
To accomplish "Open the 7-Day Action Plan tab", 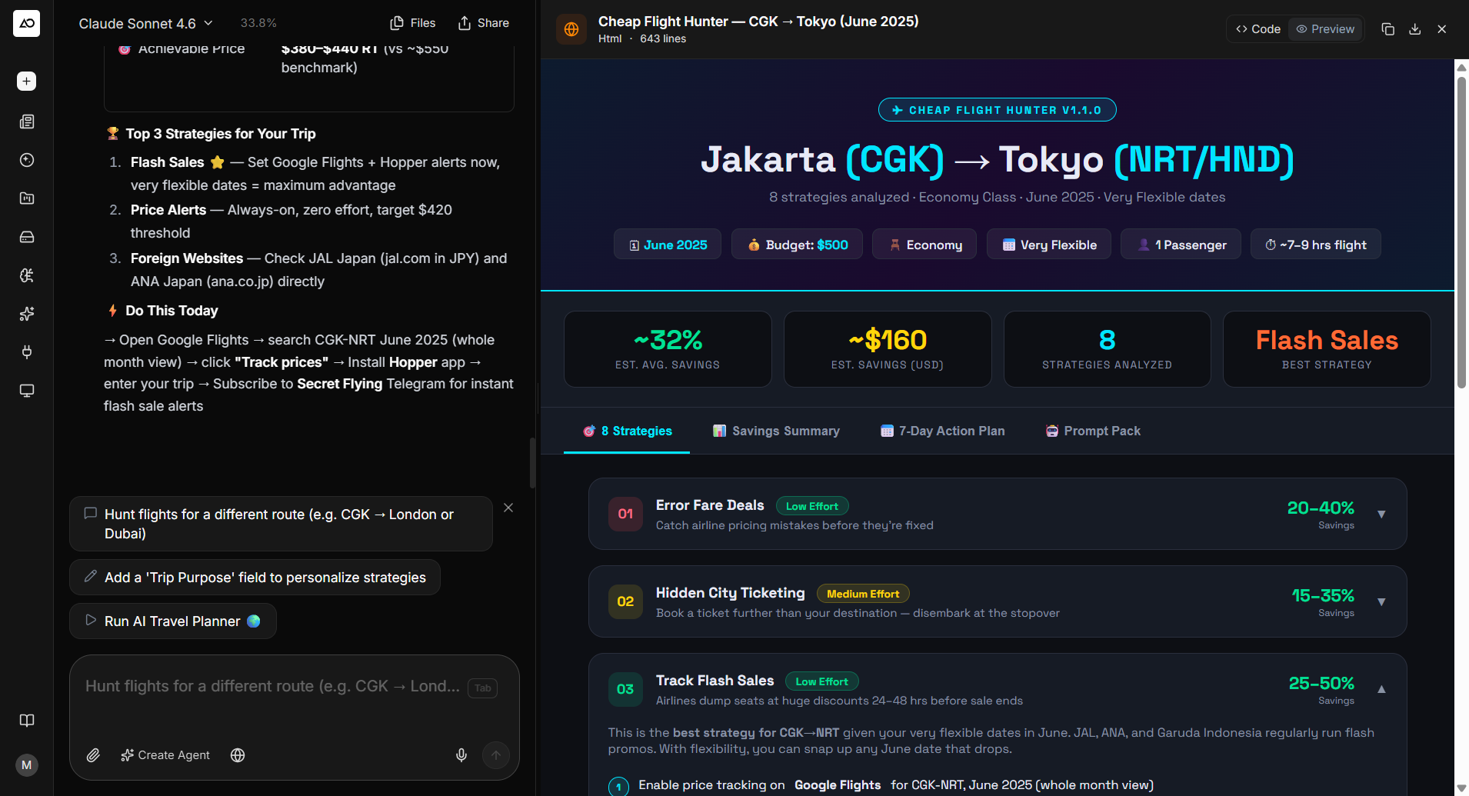I will 942,431.
